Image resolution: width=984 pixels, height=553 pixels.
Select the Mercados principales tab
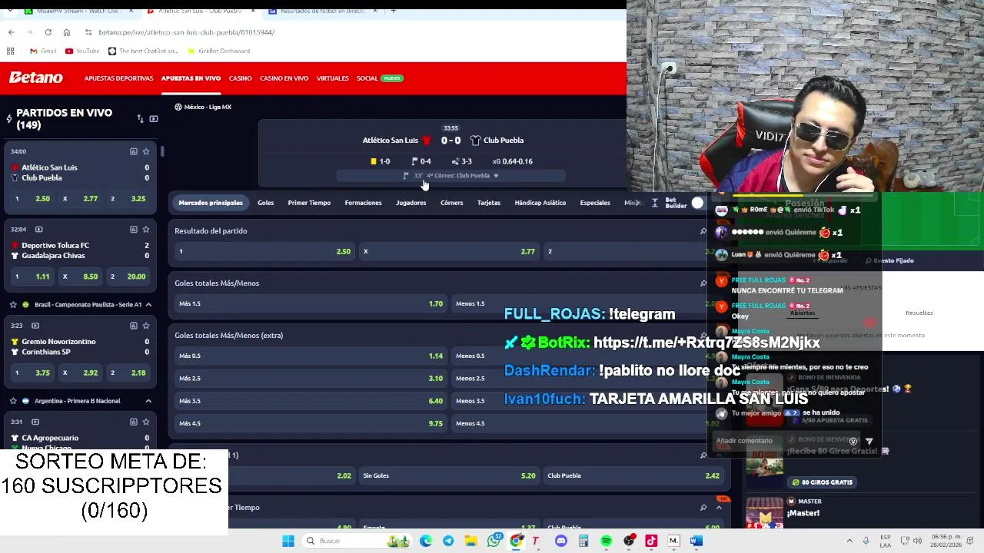[x=211, y=203]
